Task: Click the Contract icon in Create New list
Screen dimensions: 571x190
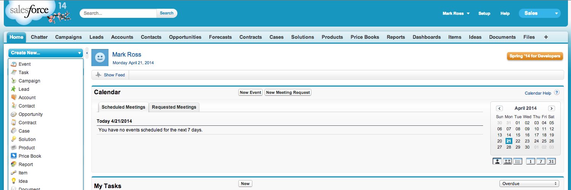Action: 14,123
